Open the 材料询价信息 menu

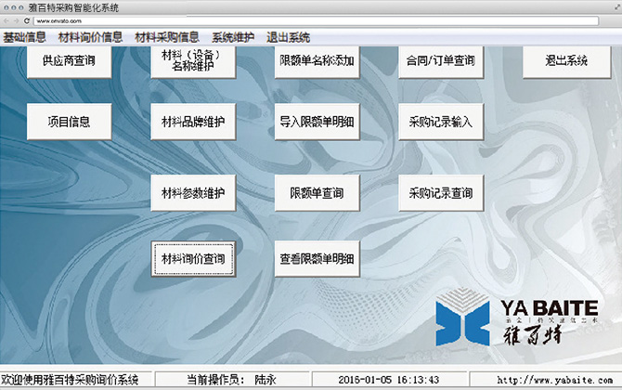(x=90, y=37)
